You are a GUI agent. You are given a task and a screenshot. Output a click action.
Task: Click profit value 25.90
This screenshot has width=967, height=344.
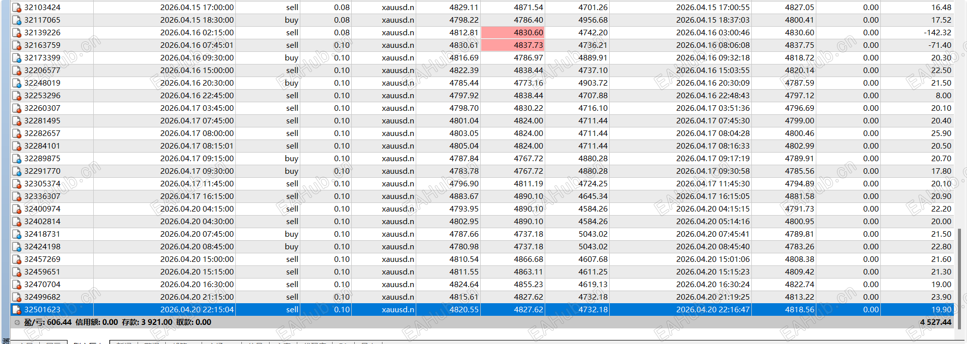(x=941, y=133)
